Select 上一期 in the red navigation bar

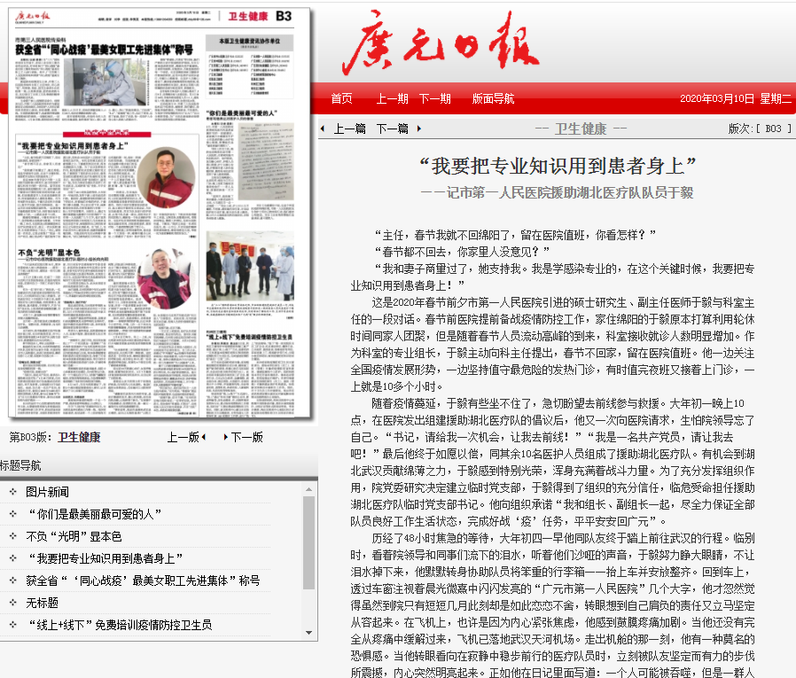click(x=392, y=98)
